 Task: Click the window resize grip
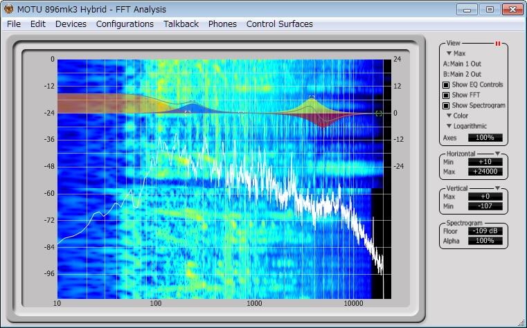(523, 324)
